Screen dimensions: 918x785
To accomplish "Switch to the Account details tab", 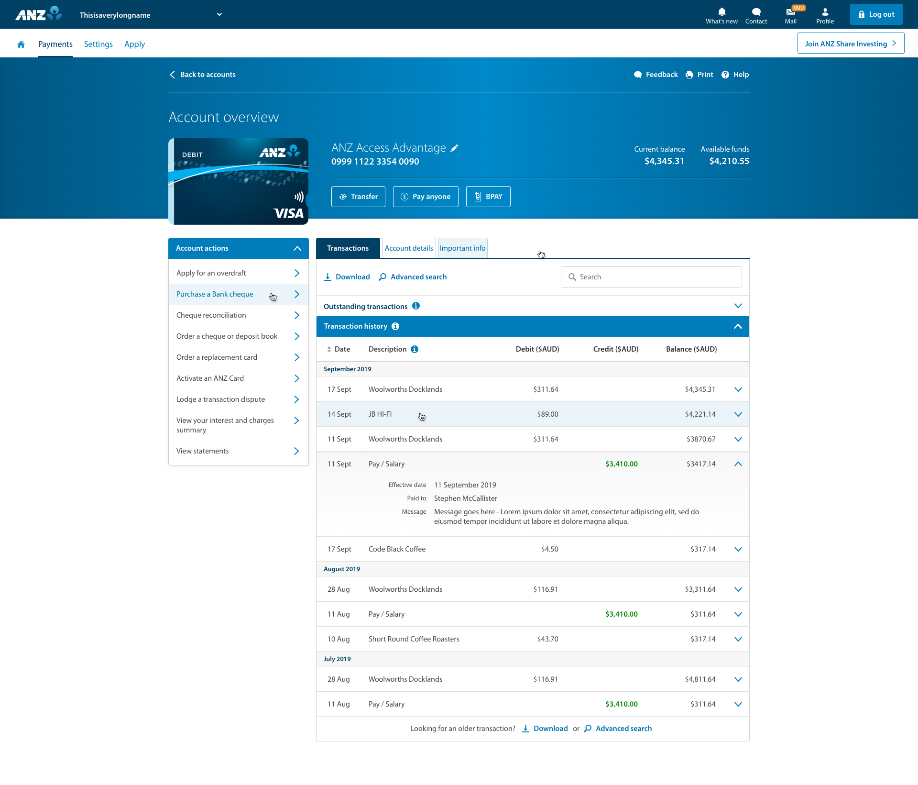I will [x=408, y=248].
